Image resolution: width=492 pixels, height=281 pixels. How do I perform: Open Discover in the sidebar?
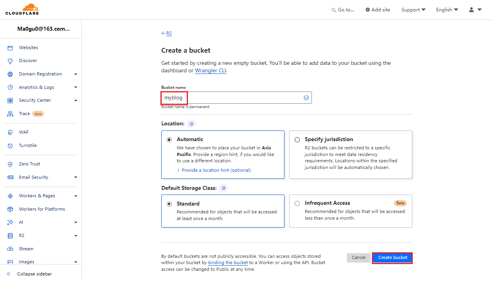28,61
